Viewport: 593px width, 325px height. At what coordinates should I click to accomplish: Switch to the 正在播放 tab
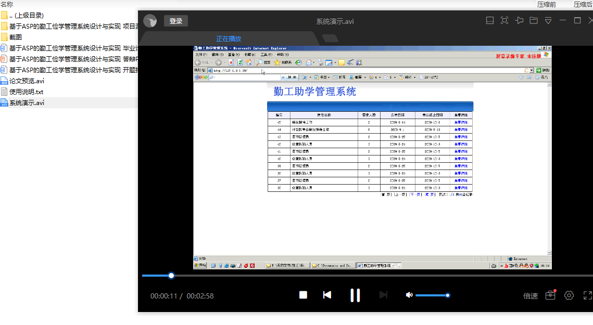[229, 38]
